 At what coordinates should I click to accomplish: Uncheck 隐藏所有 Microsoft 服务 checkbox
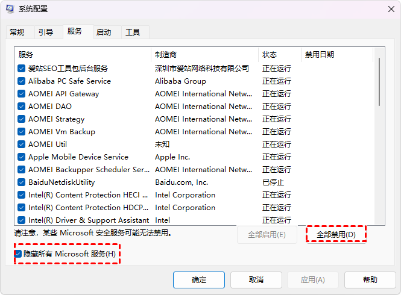[x=18, y=255]
